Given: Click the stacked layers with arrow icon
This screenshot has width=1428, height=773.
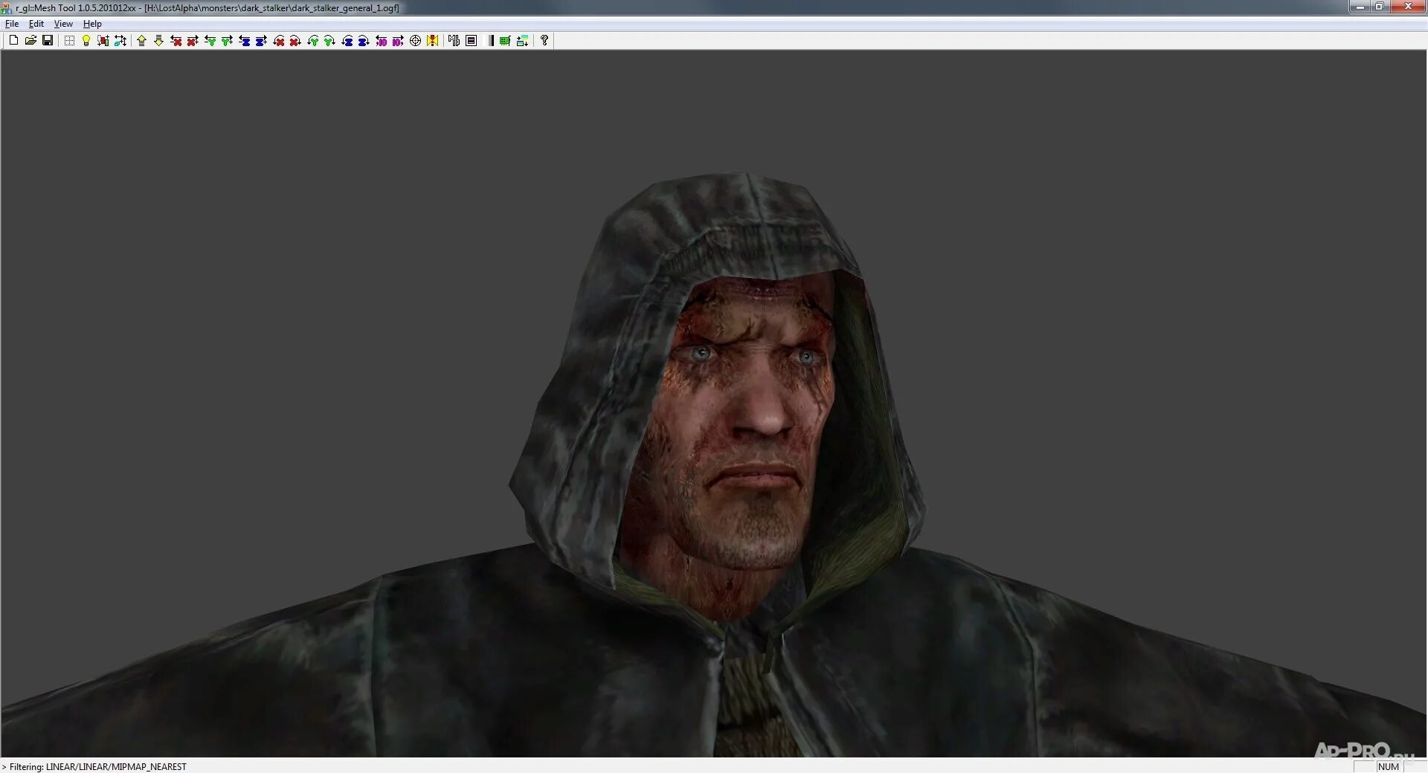Looking at the screenshot, I should (523, 41).
